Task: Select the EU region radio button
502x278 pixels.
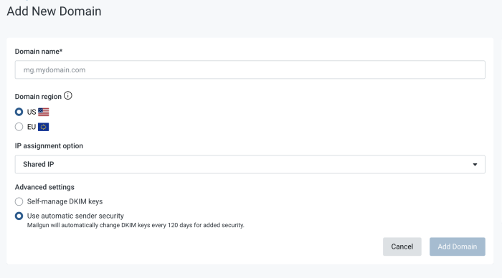Action: pyautogui.click(x=19, y=127)
